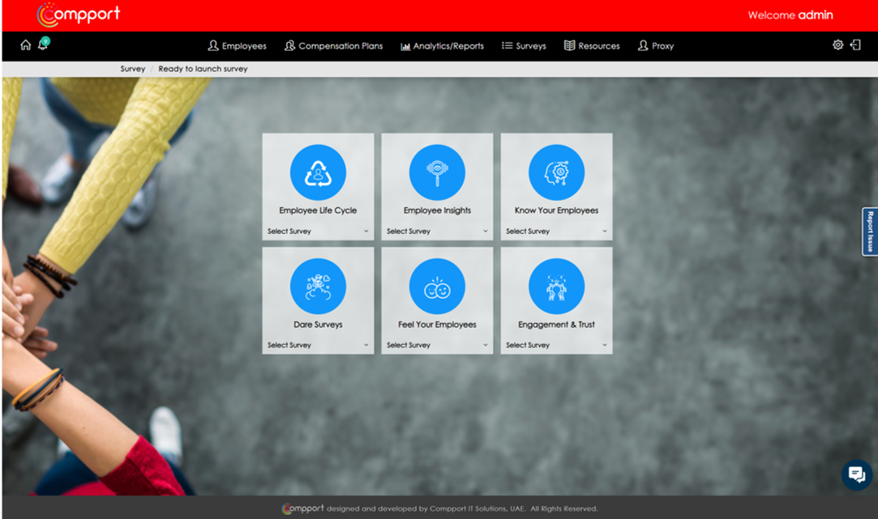Open the Compensation Plans menu
The height and width of the screenshot is (519, 878).
[334, 46]
